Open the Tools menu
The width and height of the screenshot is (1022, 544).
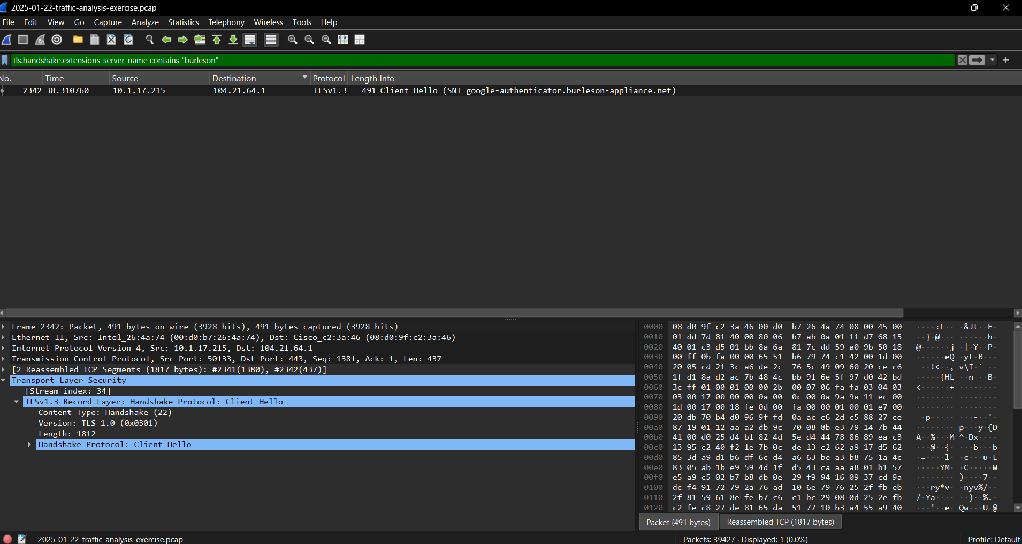coord(302,22)
